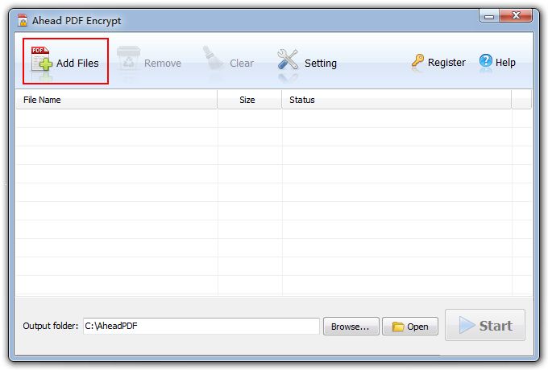The width and height of the screenshot is (548, 370).
Task: Click the Help question mark icon
Action: (x=485, y=60)
